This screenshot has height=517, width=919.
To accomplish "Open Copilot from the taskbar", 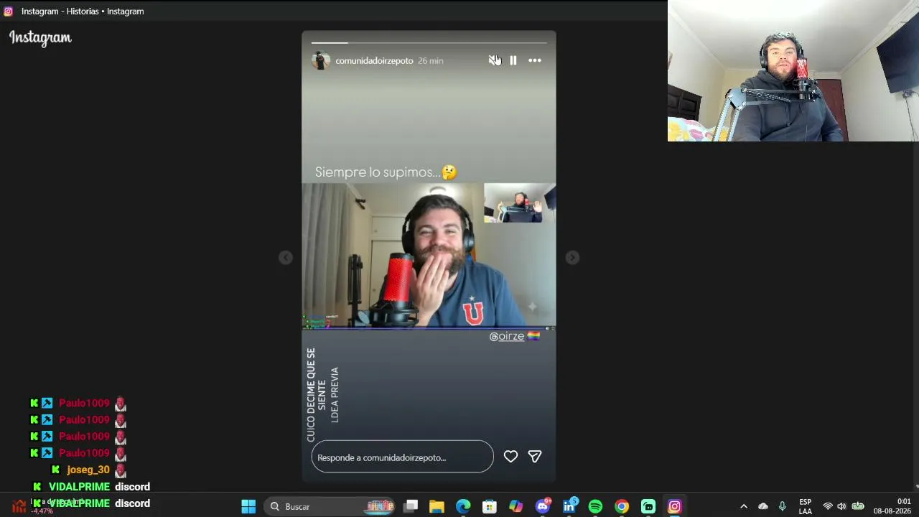I will 516,507.
